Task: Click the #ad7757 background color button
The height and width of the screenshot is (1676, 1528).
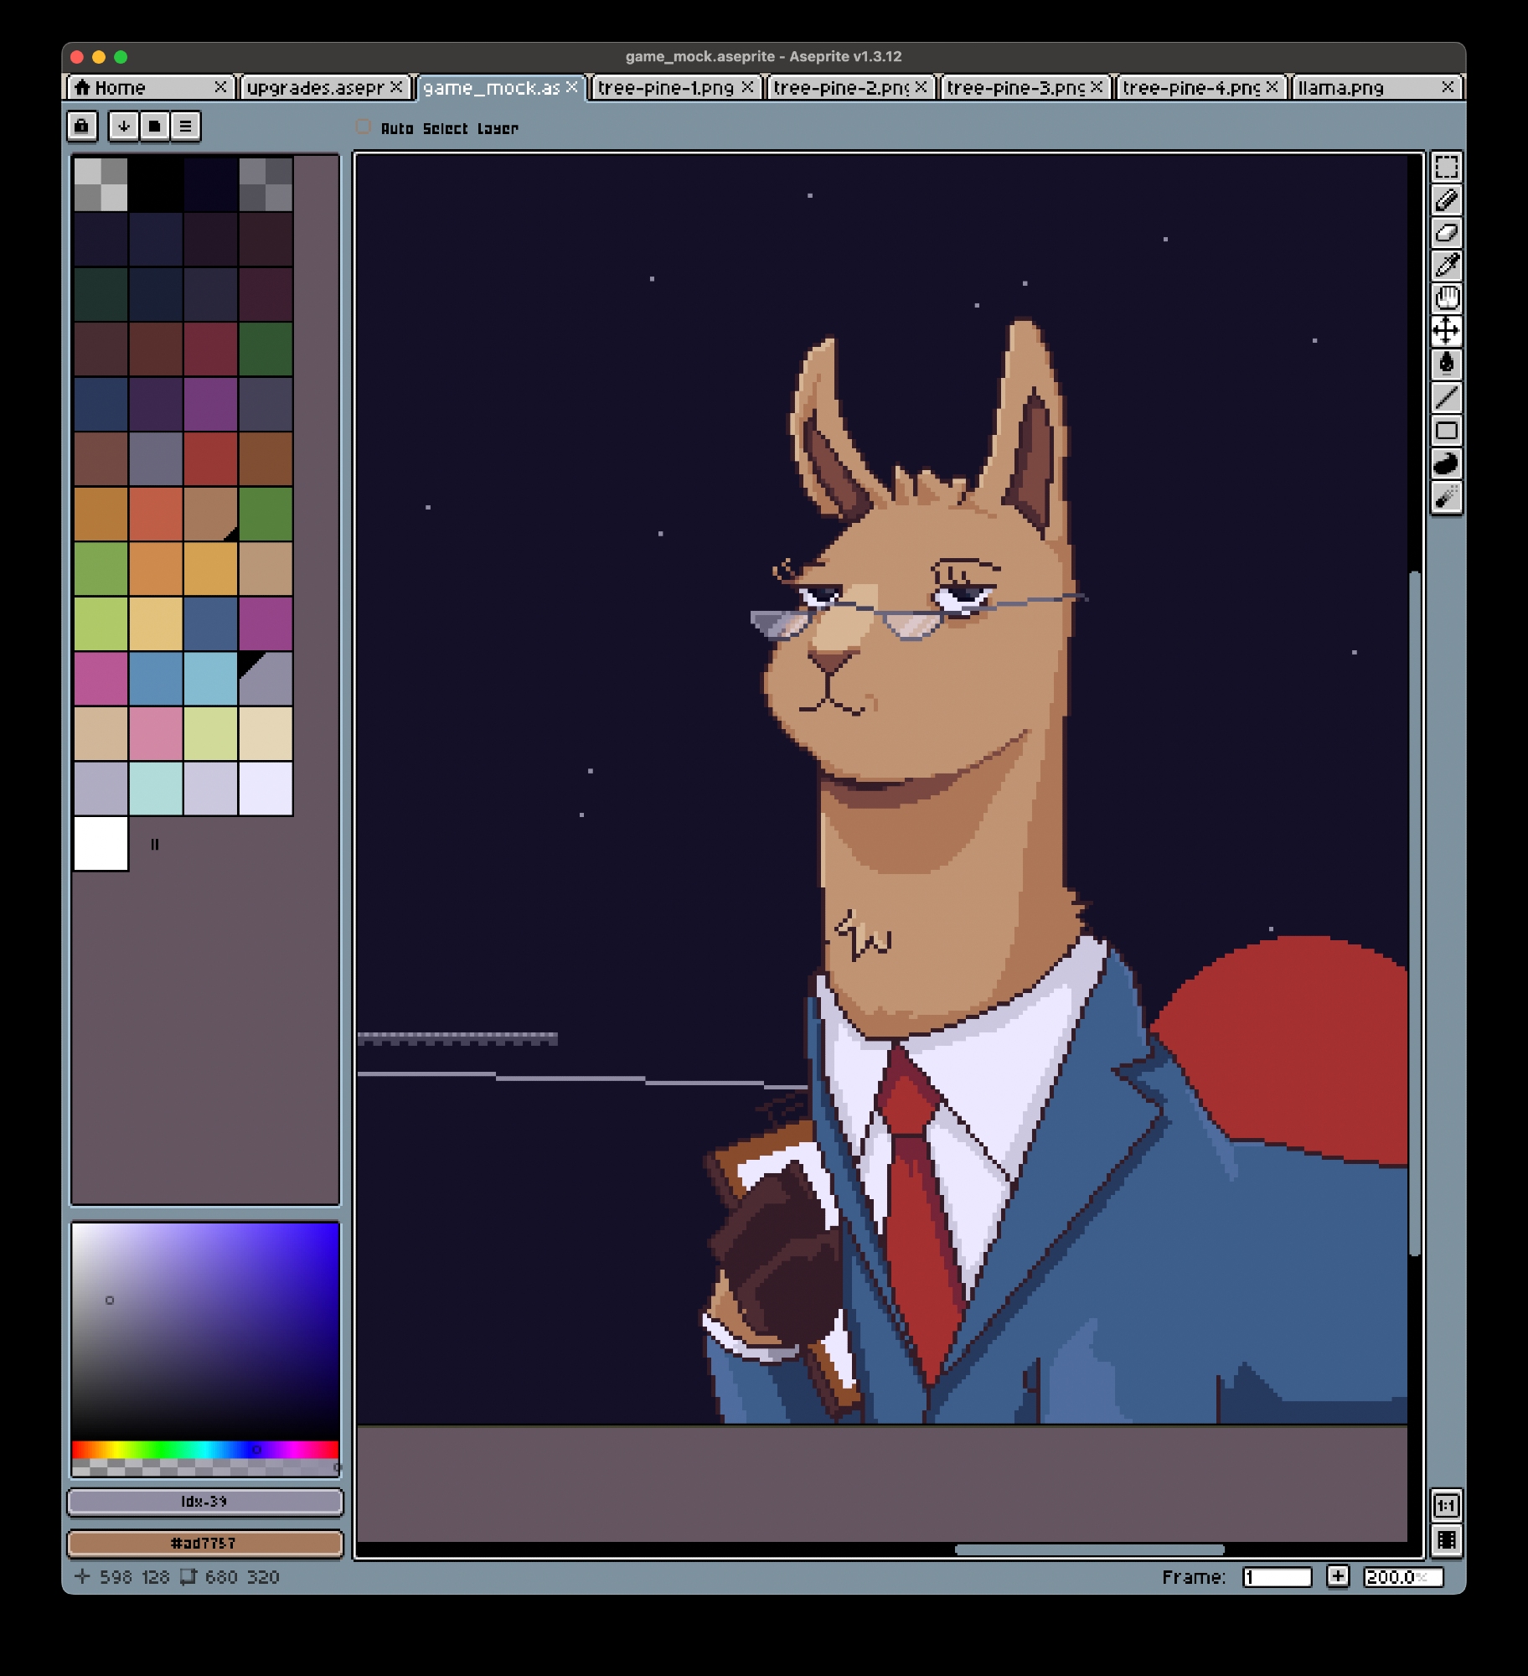Action: click(x=204, y=1544)
